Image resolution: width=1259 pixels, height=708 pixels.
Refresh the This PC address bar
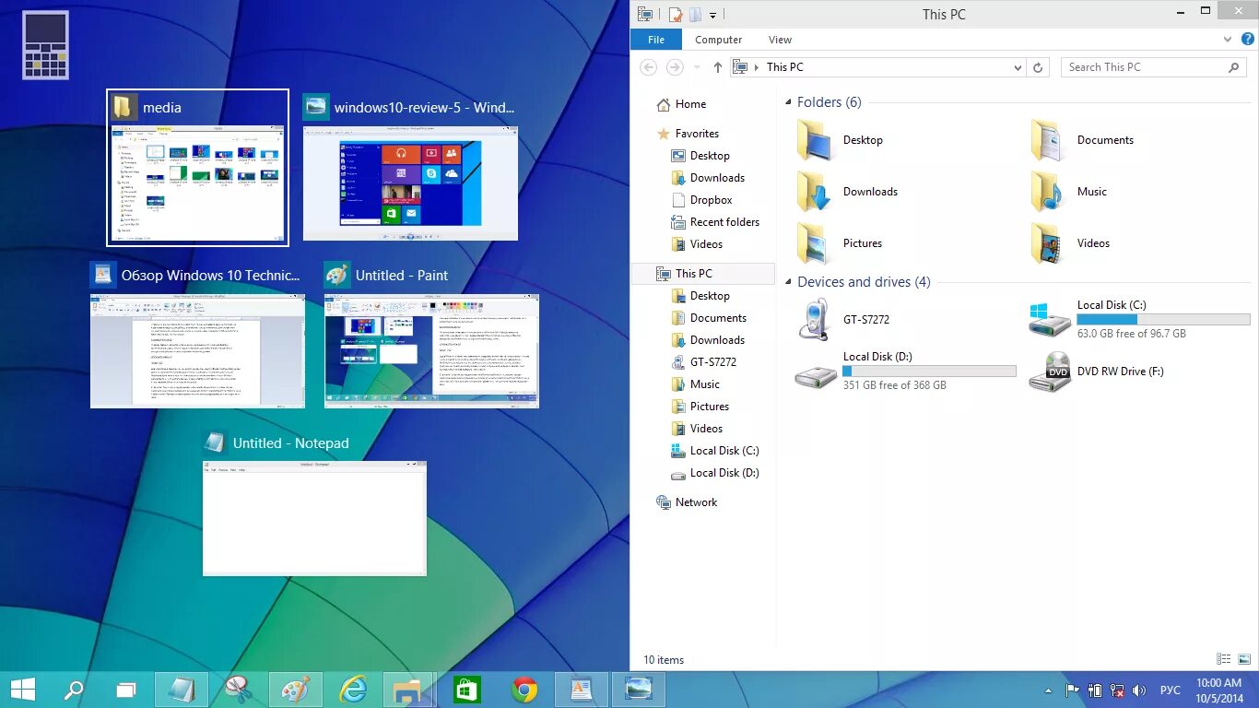pyautogui.click(x=1038, y=67)
